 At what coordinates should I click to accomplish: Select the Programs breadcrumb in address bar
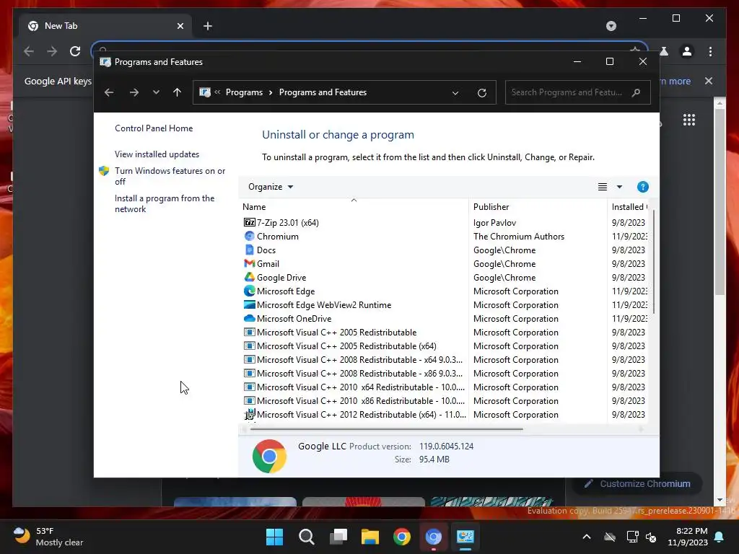pyautogui.click(x=244, y=92)
